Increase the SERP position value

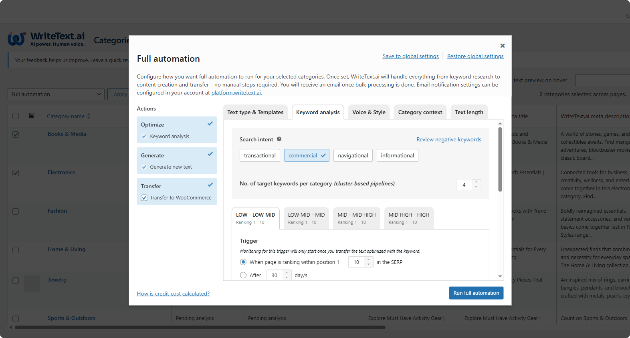pyautogui.click(x=368, y=260)
